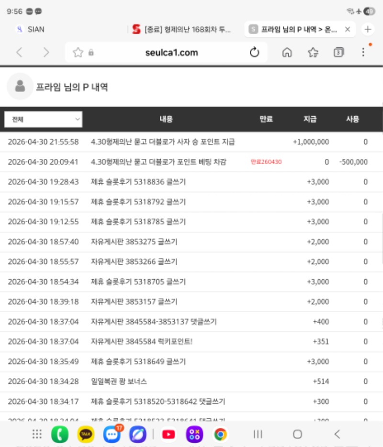Click the 프라임 user profile avatar
Screen dimensions: 383x447
pos(20,86)
